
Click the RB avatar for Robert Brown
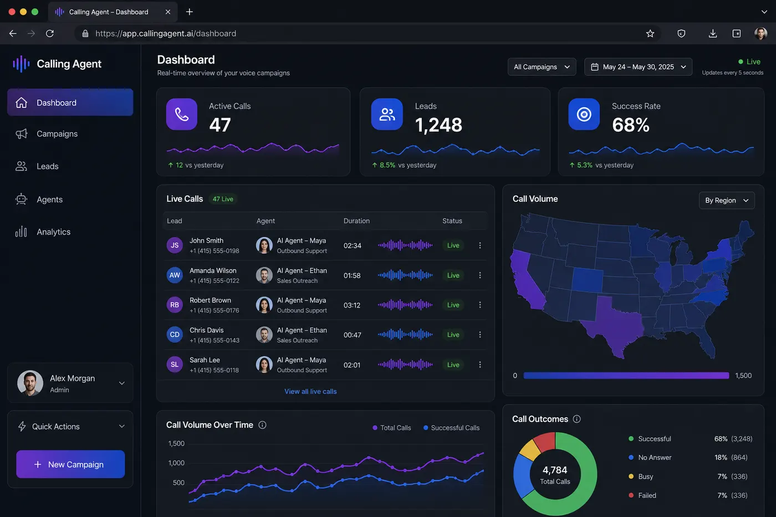[x=175, y=305]
